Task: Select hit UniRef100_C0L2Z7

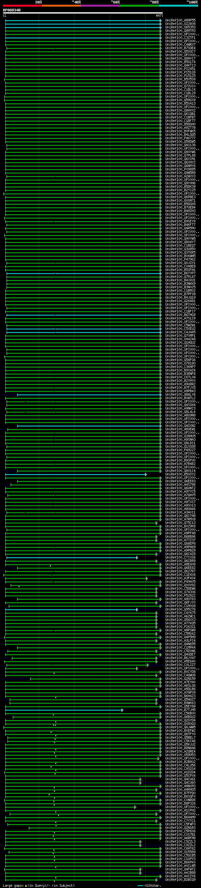Action: [180, 665]
